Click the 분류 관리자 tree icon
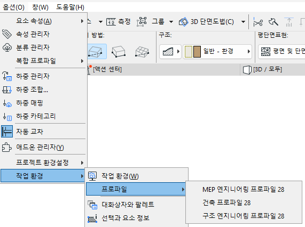Screen dimensions: 305x227 (7, 47)
